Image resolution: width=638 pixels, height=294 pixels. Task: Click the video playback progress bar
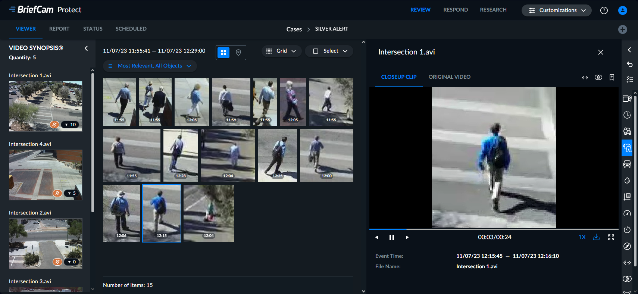click(494, 229)
